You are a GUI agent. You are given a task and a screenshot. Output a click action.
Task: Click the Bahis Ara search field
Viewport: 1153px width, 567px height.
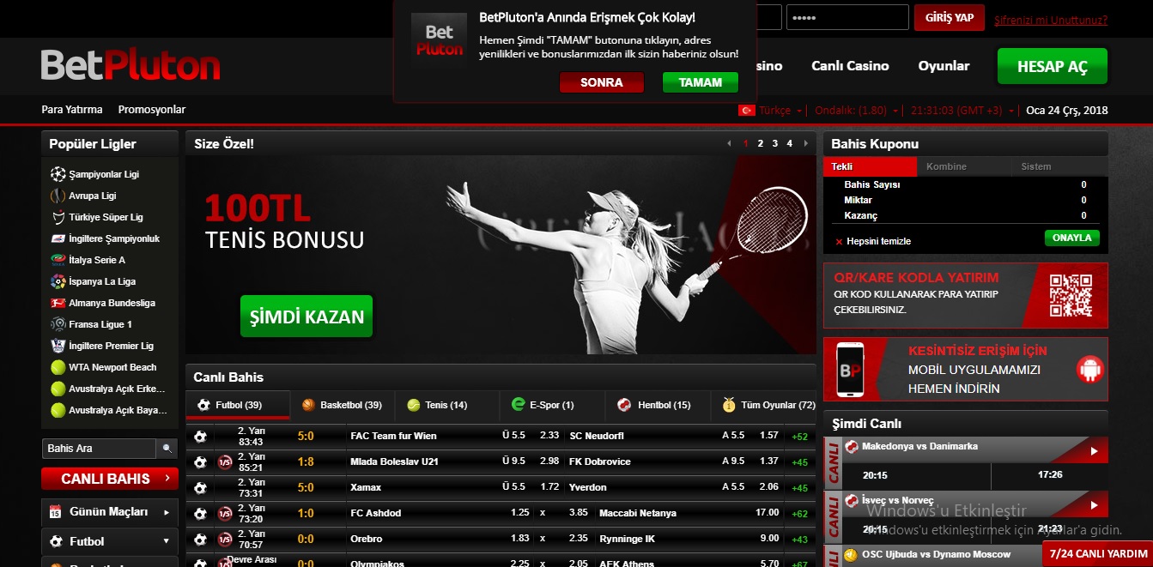coord(99,449)
